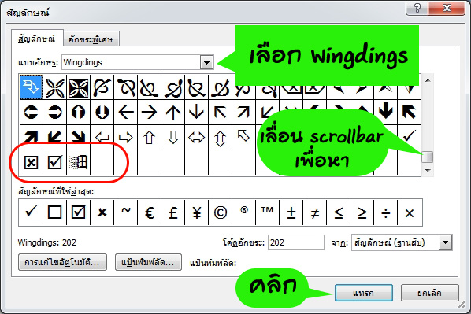
Task: Select the Windows logo symbol
Action: tap(79, 162)
